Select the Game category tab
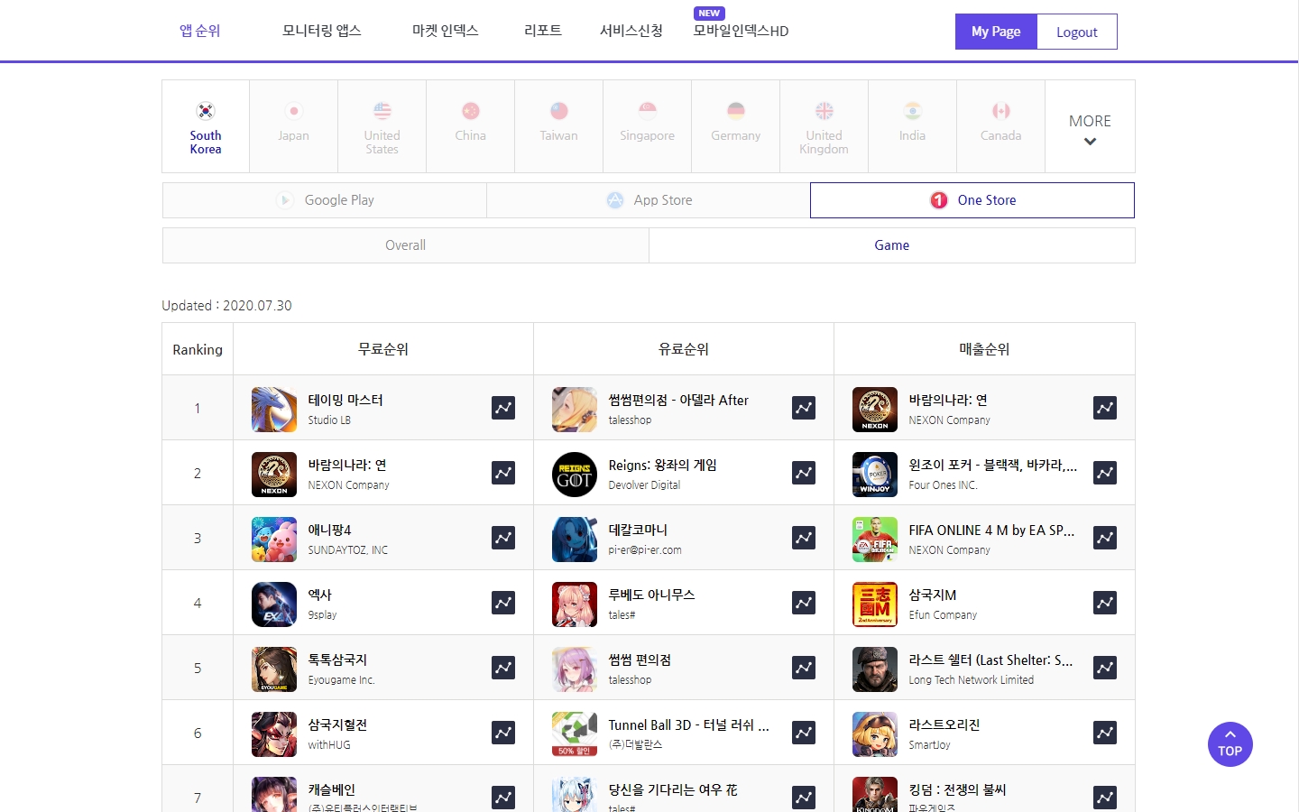 [x=891, y=245]
